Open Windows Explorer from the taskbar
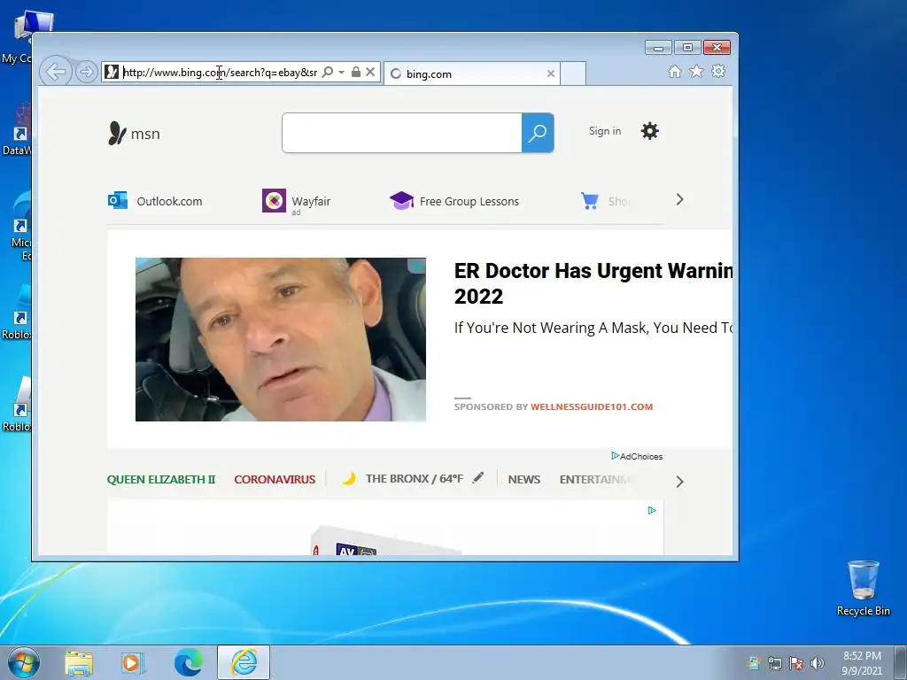This screenshot has width=907, height=680. (79, 663)
